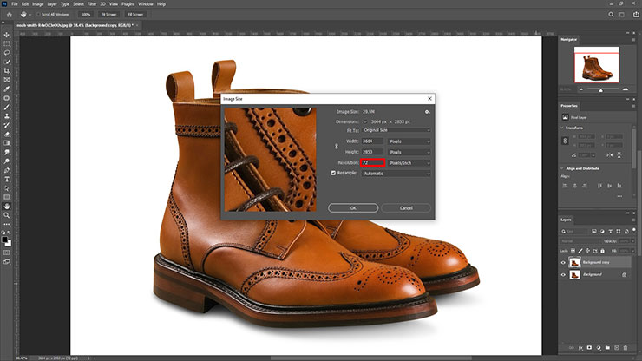Hide the Background copy layer
The image size is (642, 361).
[563, 262]
